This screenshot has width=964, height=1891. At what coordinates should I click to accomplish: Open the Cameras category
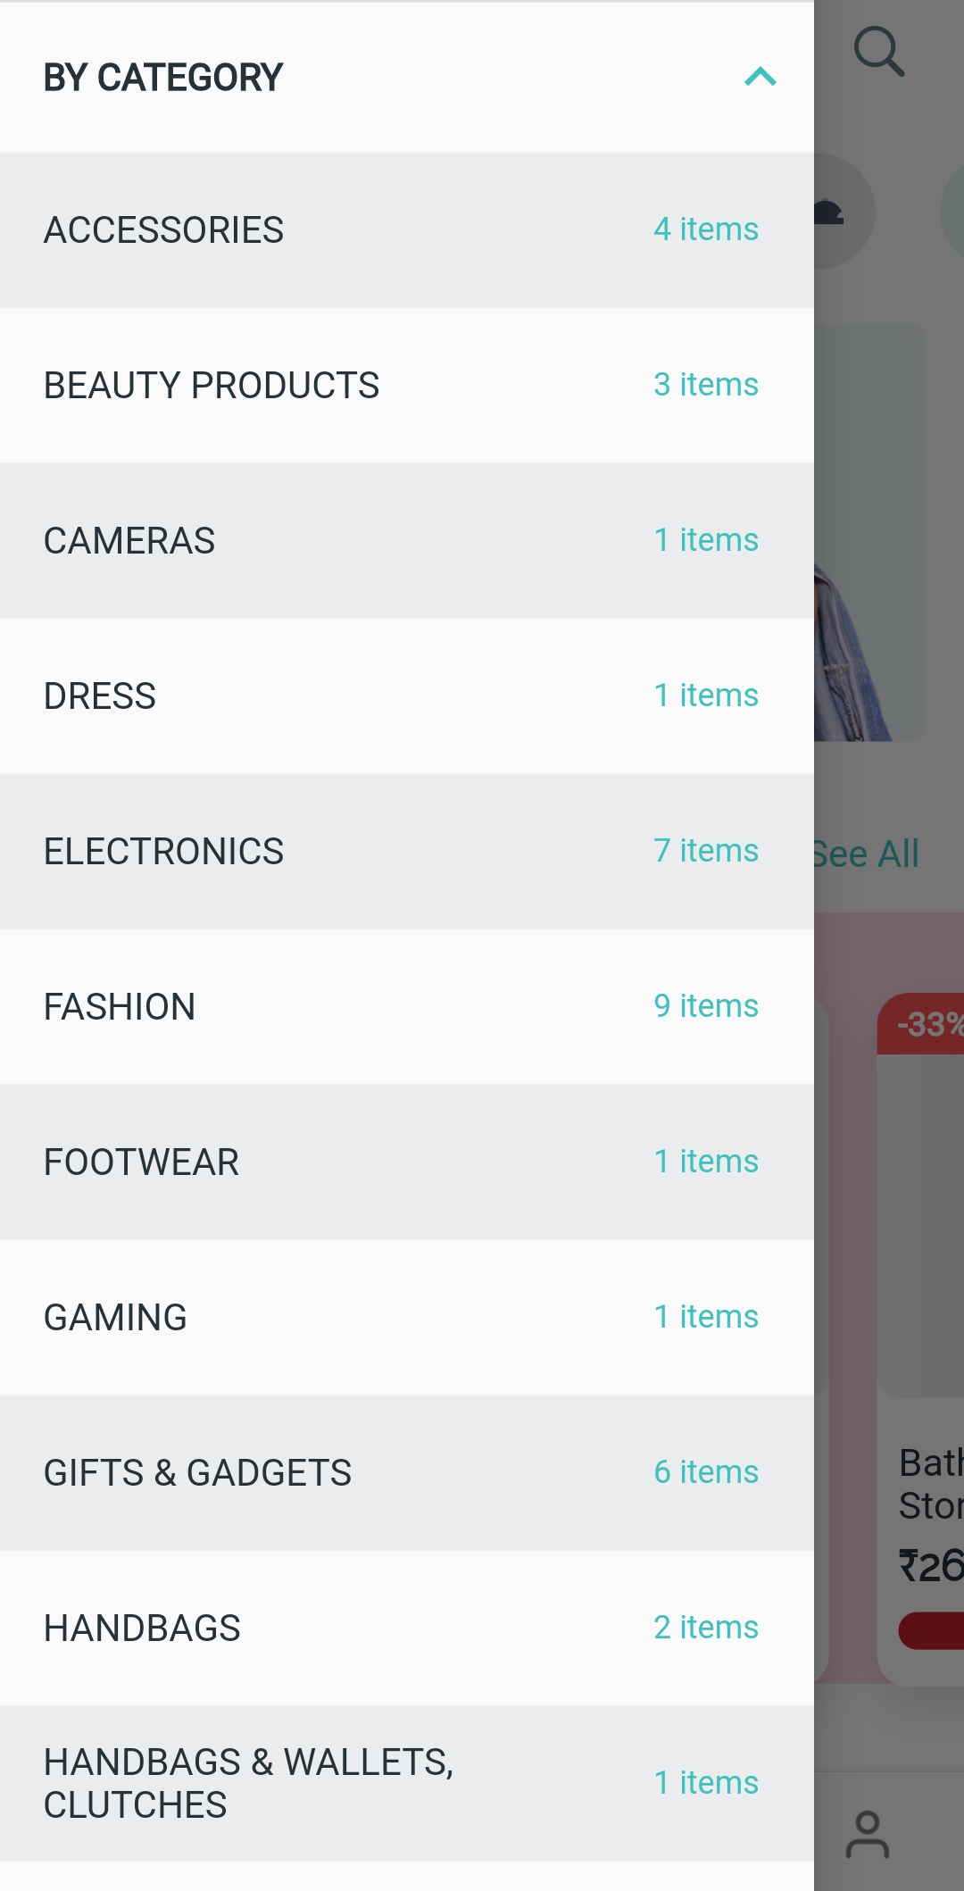(407, 541)
